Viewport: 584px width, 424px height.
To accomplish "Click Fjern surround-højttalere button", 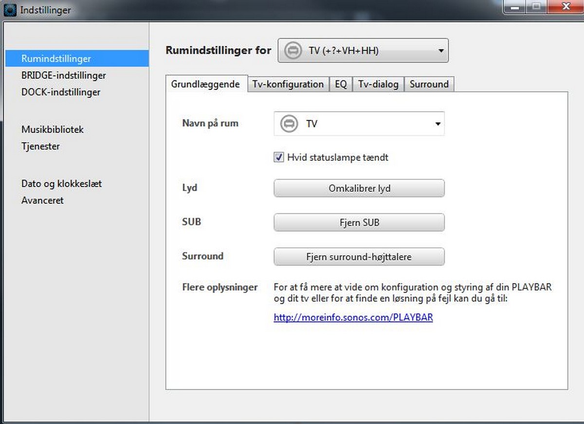I will (359, 257).
